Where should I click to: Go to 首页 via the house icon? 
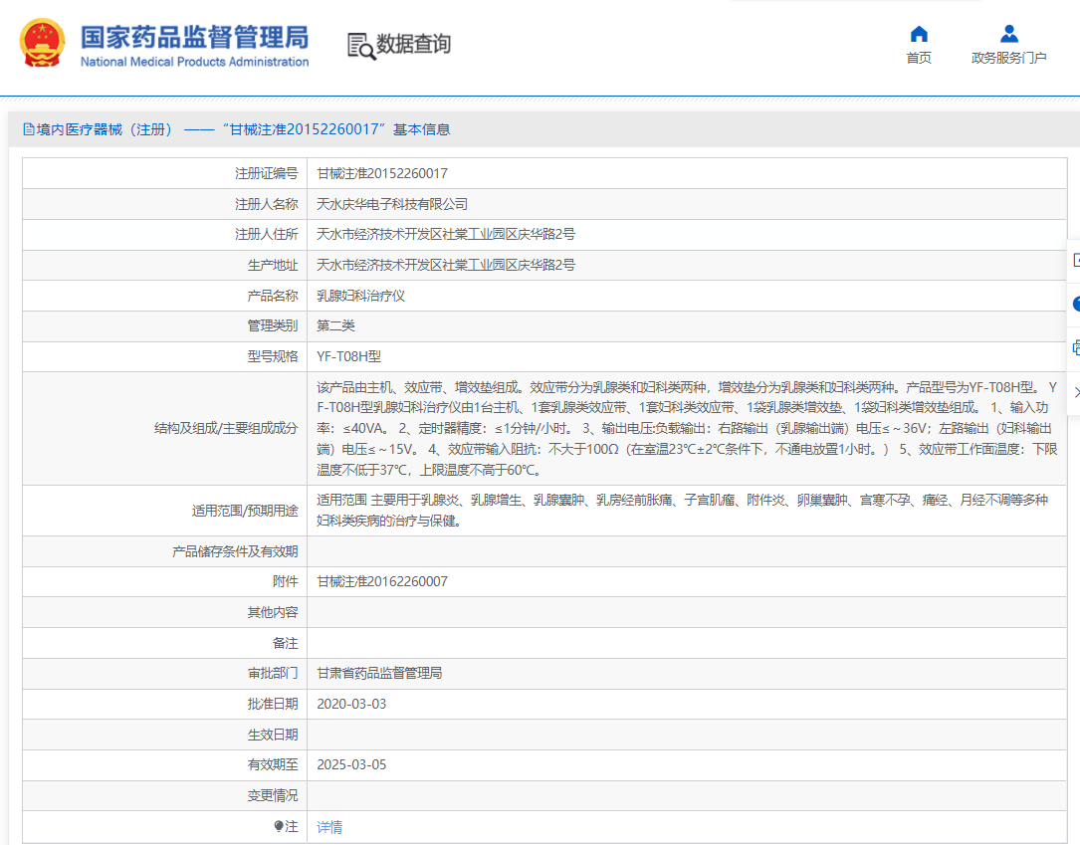pyautogui.click(x=919, y=34)
